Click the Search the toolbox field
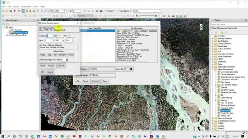Screen dimensions: 248x139 (229, 24)
